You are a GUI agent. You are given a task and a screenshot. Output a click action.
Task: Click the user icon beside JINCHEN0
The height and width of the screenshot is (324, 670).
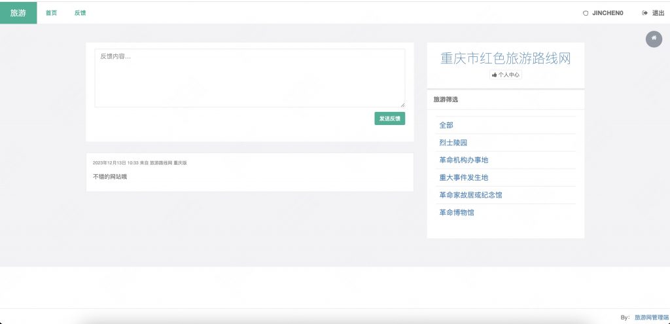(x=586, y=13)
